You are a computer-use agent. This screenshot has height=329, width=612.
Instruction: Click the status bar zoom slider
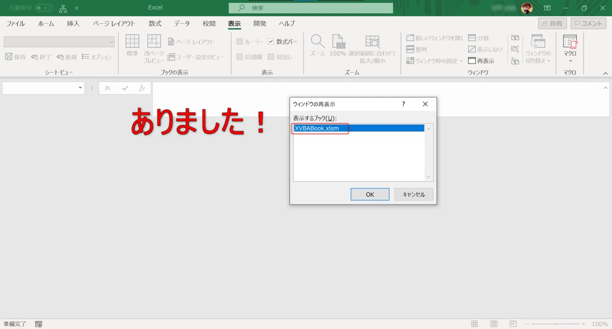(555, 324)
